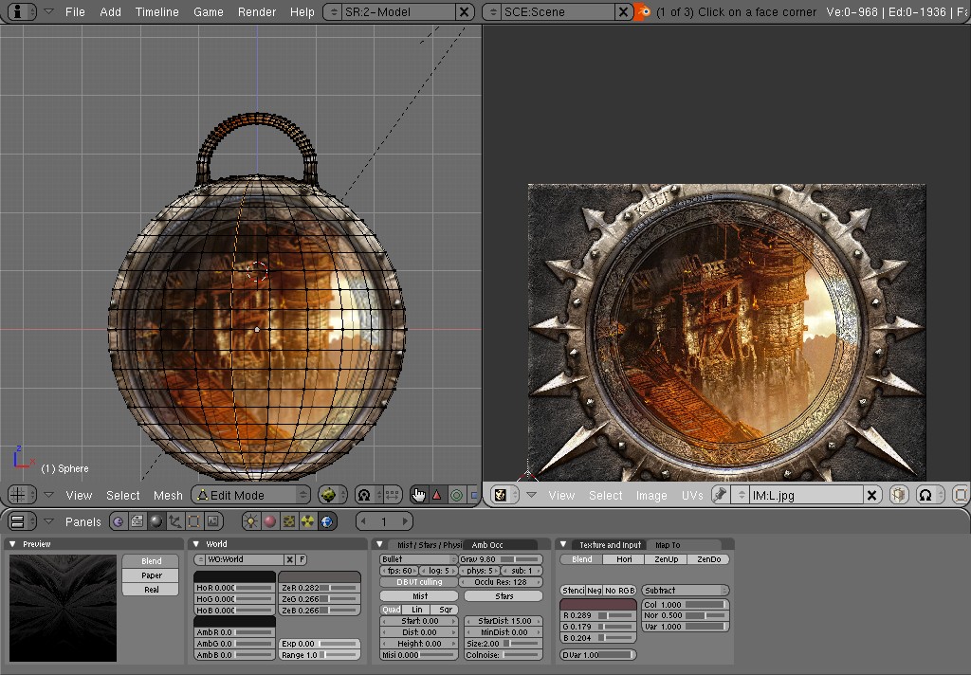Collapse the Preview panel
Screen dimensions: 971x675
pyautogui.click(x=11, y=544)
